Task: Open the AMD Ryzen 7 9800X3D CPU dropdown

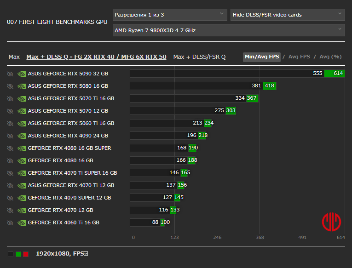Action: [229, 30]
